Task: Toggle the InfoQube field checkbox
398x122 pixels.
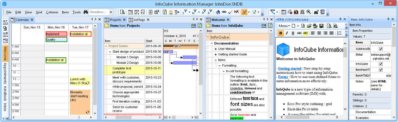Action: coord(381,64)
